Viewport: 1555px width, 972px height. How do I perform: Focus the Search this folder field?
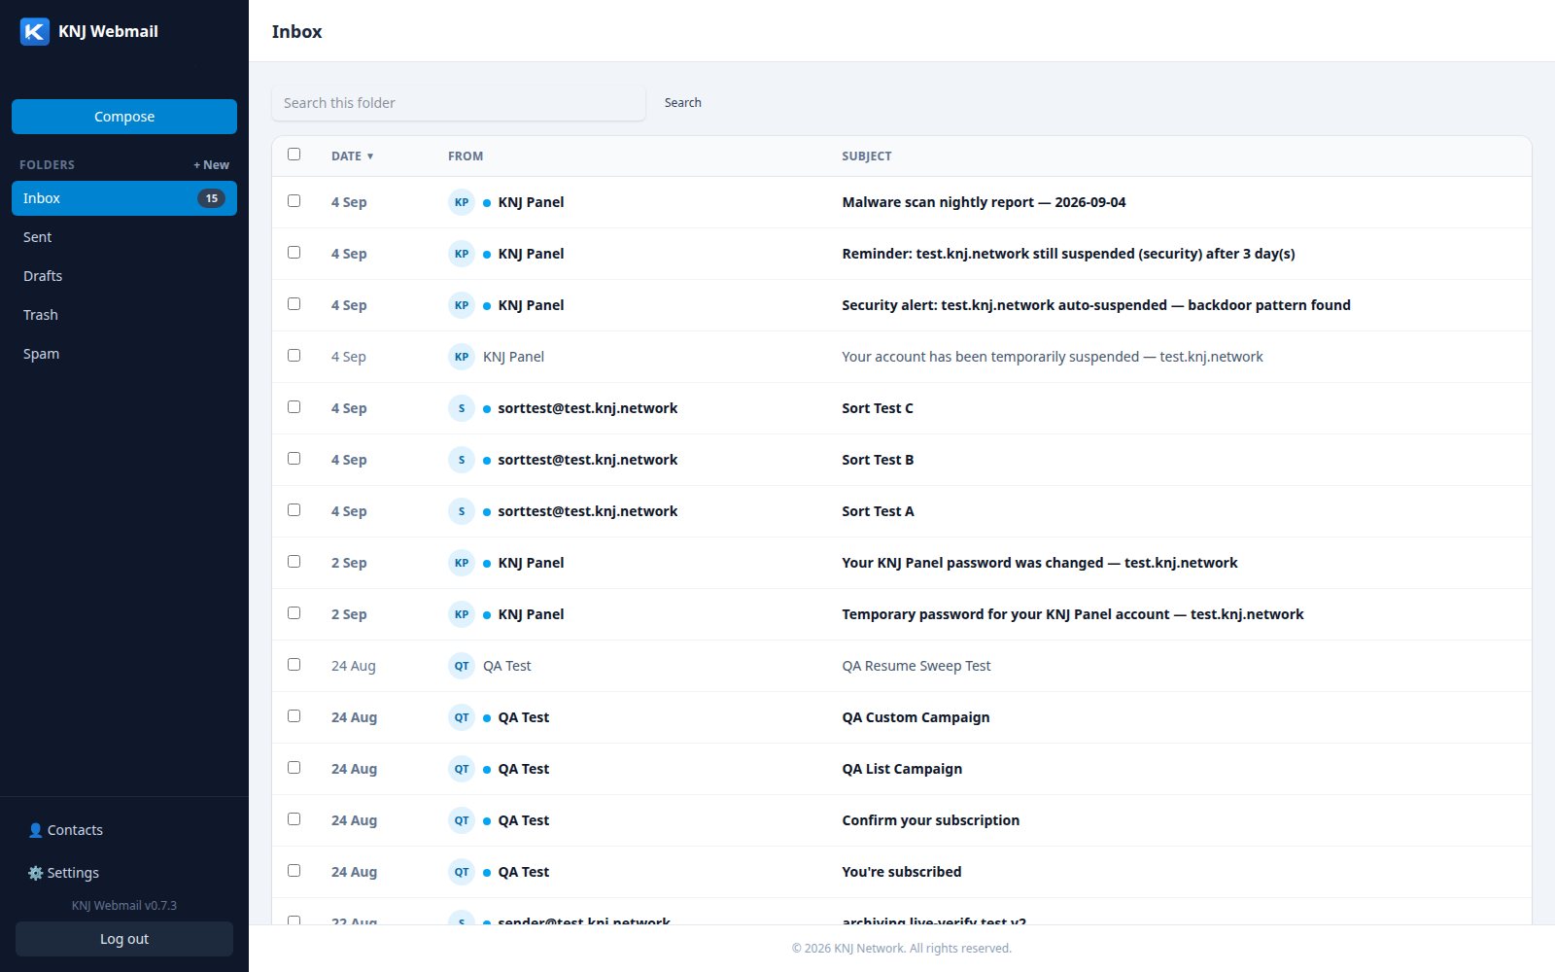459,103
